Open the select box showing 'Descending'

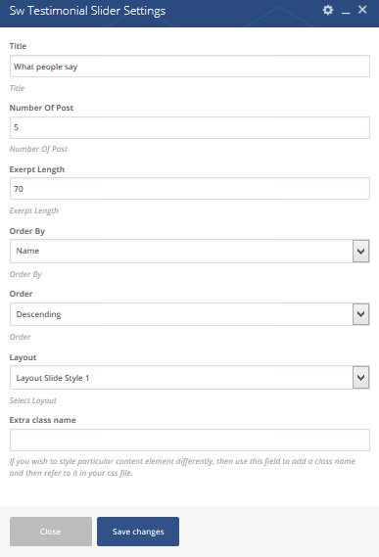(190, 314)
